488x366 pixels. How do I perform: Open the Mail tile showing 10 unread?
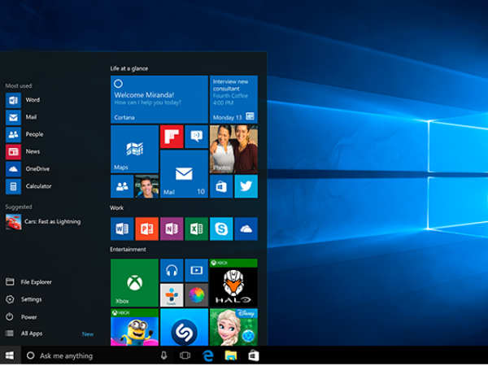(x=183, y=174)
